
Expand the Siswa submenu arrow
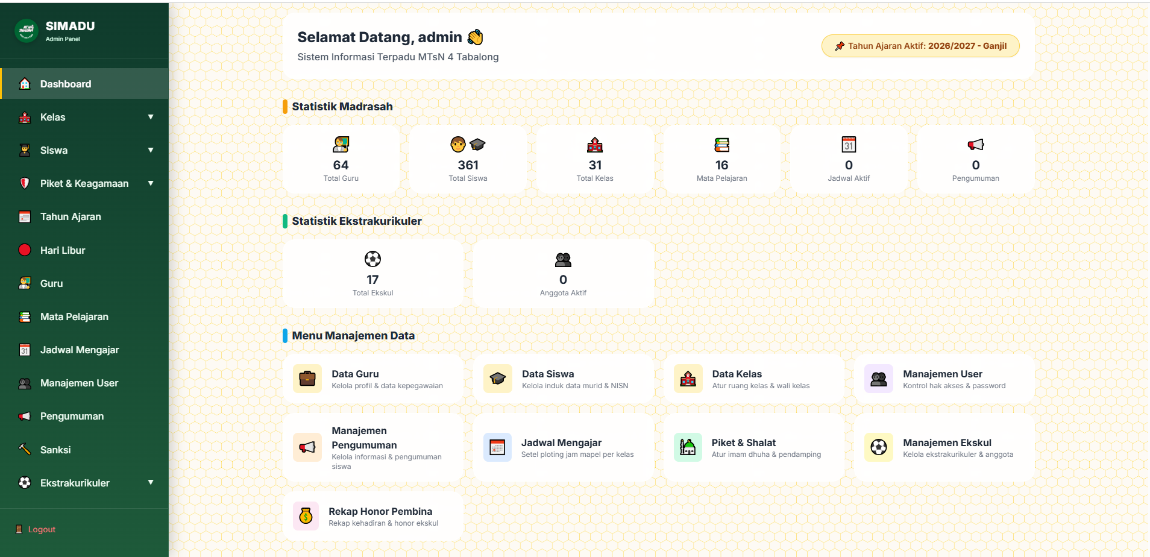pyautogui.click(x=151, y=150)
